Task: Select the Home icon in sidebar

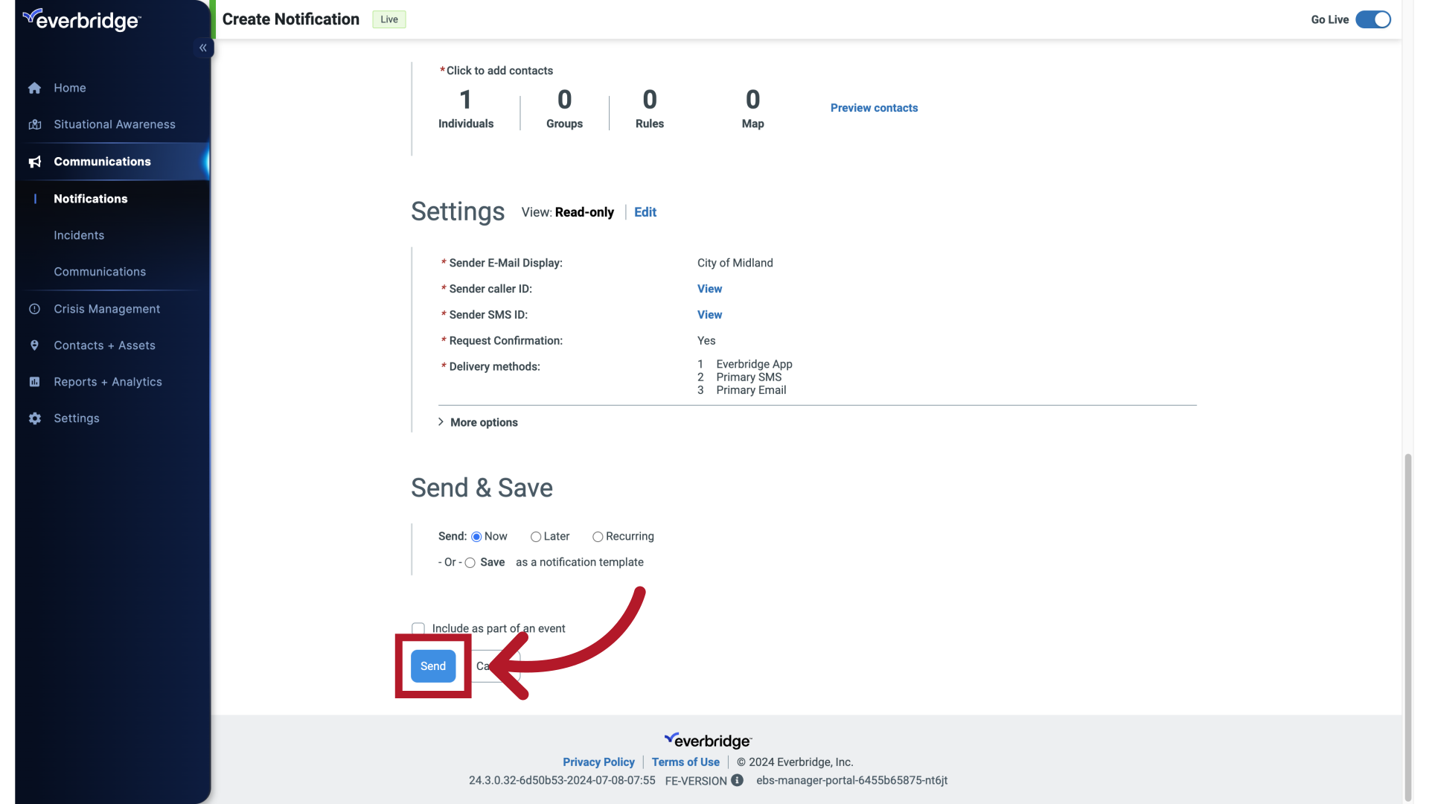Action: [x=35, y=88]
